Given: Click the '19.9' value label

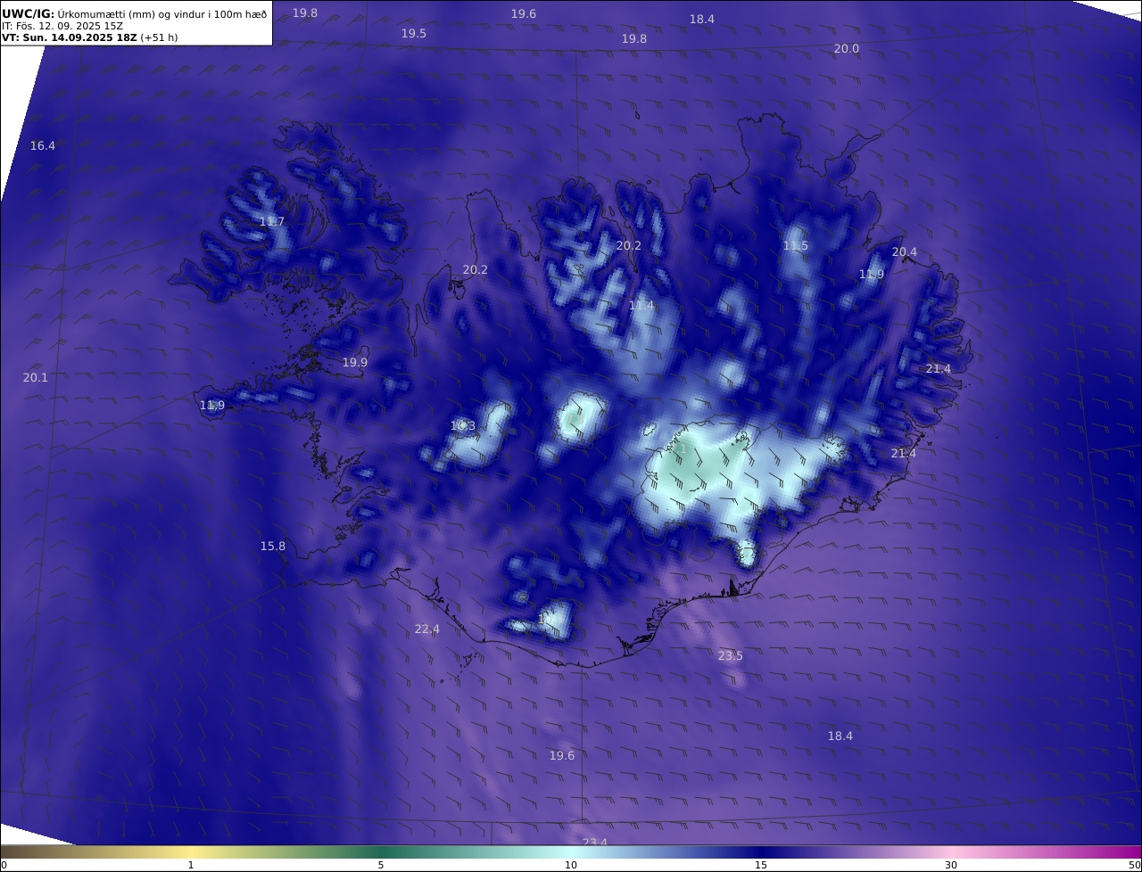Looking at the screenshot, I should coord(354,363).
